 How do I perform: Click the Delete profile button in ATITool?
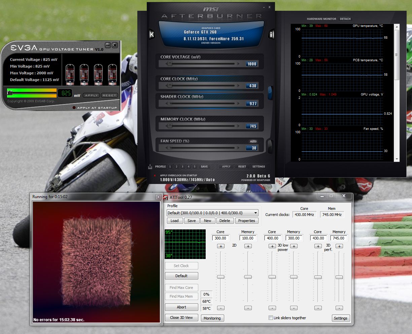[x=225, y=221]
